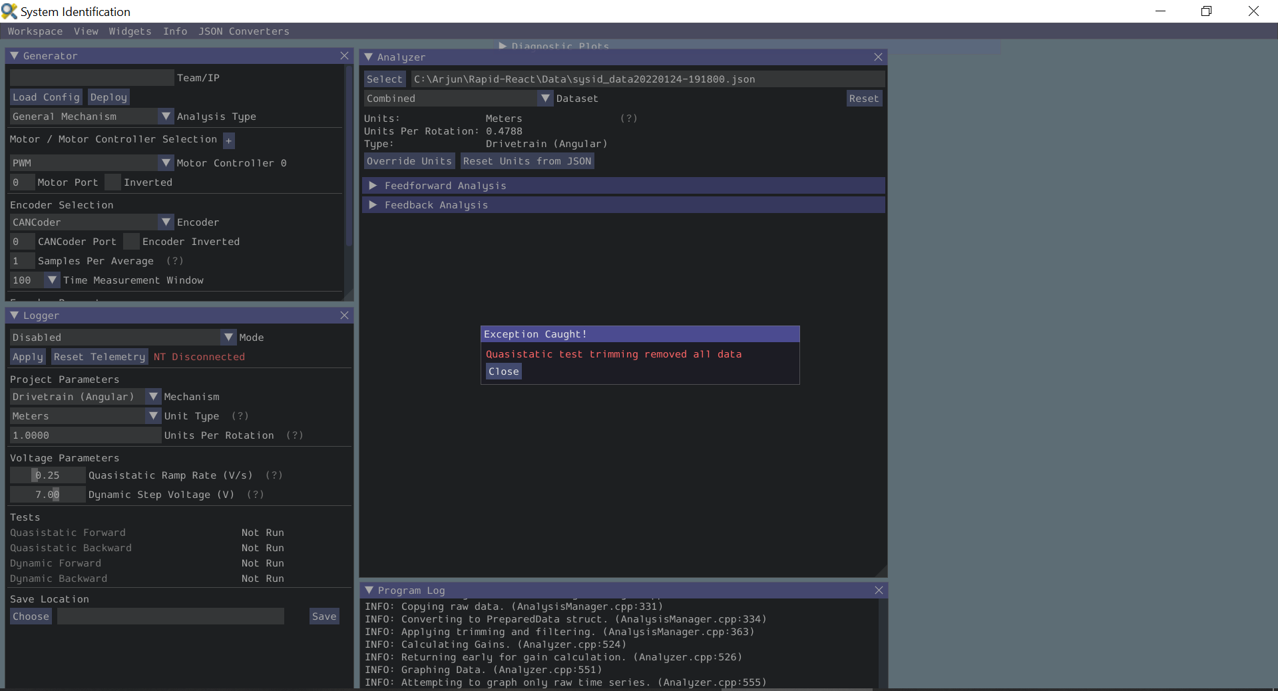1278x691 pixels.
Task: Click the Deploy button in Generator
Action: (107, 97)
